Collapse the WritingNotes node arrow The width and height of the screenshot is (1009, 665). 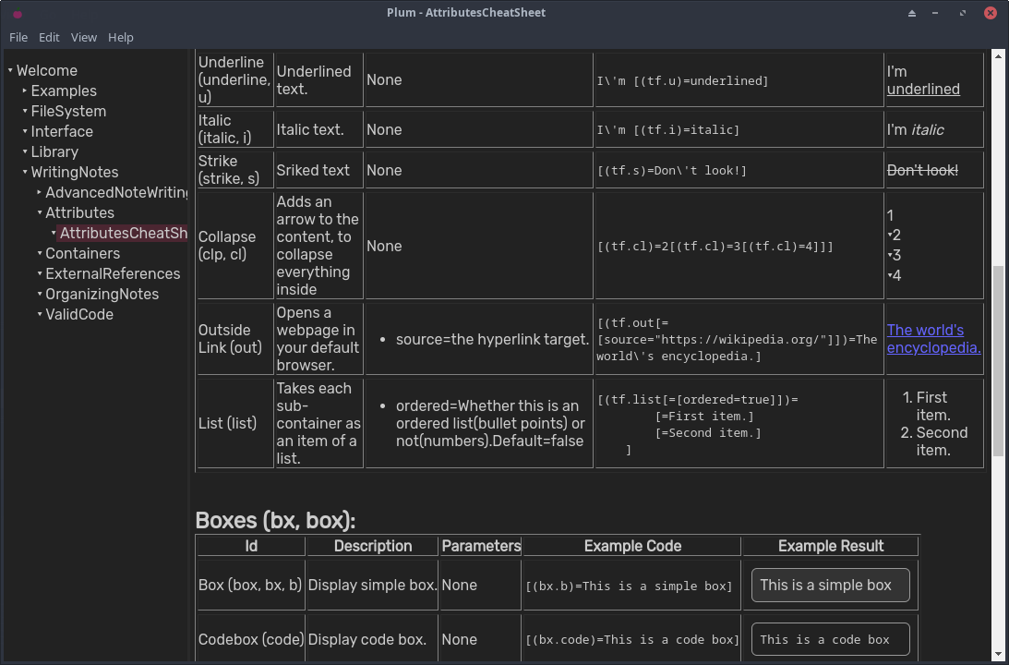25,172
